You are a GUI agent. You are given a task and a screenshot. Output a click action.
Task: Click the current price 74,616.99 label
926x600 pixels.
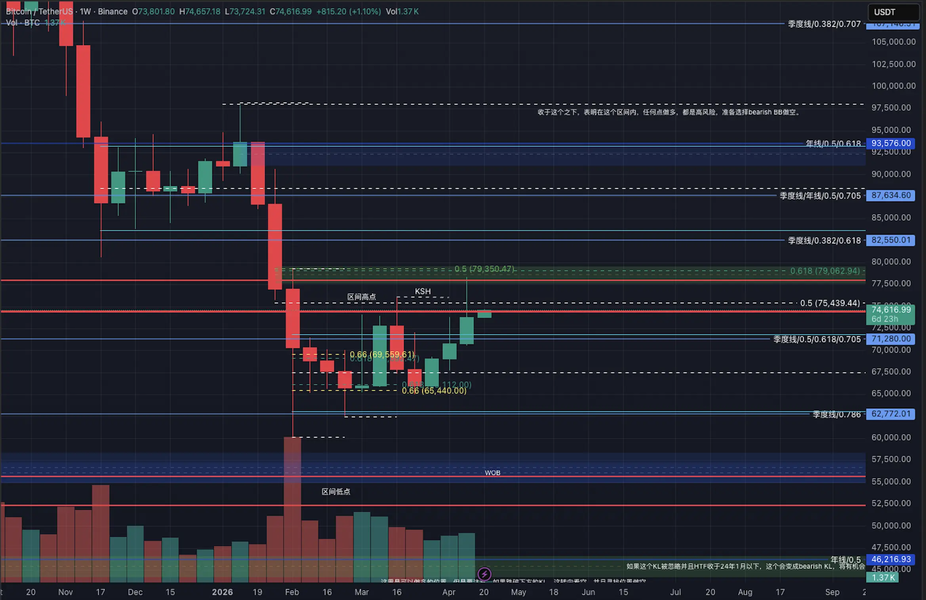[x=890, y=310]
